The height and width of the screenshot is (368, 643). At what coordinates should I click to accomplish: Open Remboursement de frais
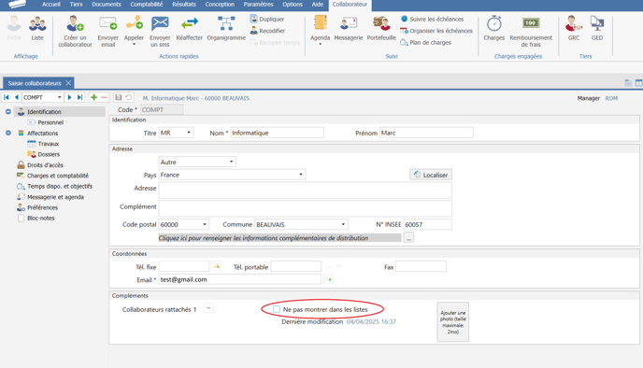531,23
